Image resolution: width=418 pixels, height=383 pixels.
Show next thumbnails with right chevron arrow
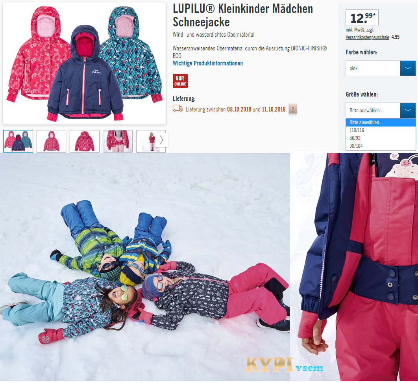pyautogui.click(x=161, y=140)
